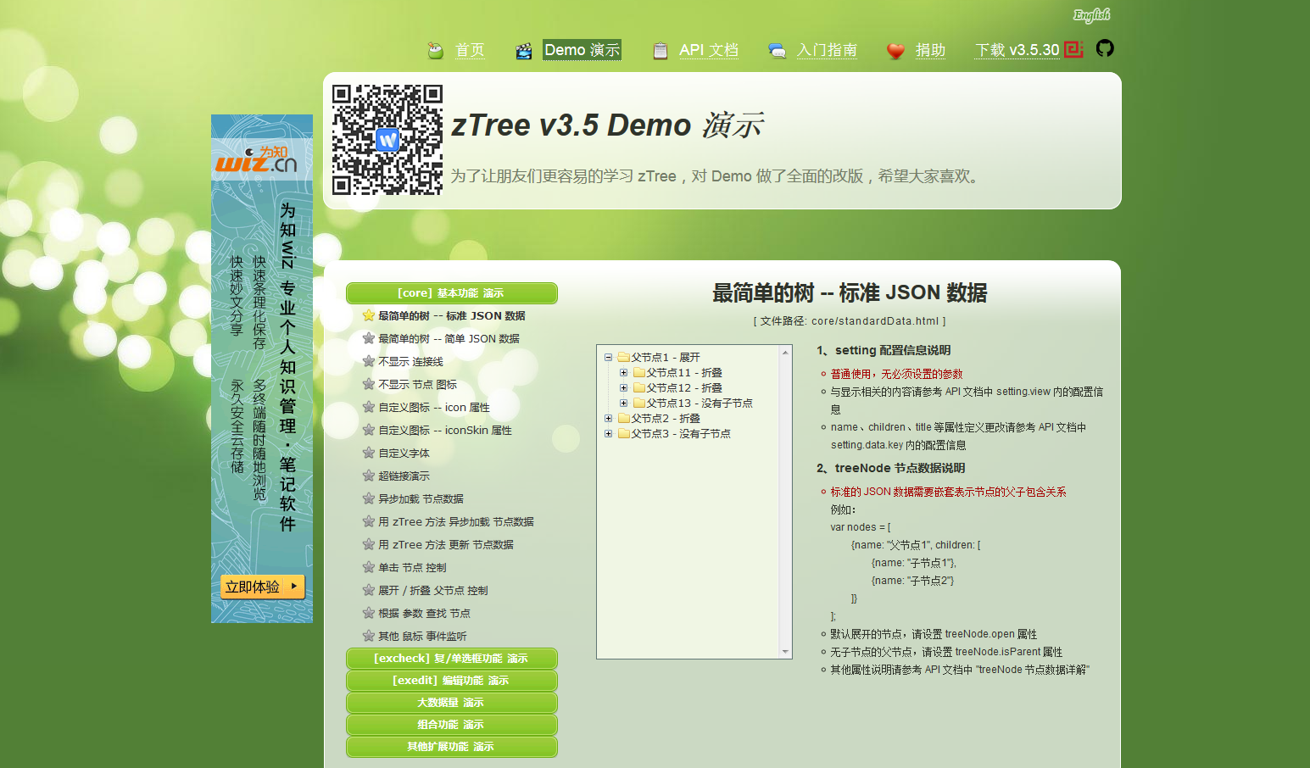1310x768 pixels.
Task: Select the Demo 演示 nav item
Action: point(582,50)
